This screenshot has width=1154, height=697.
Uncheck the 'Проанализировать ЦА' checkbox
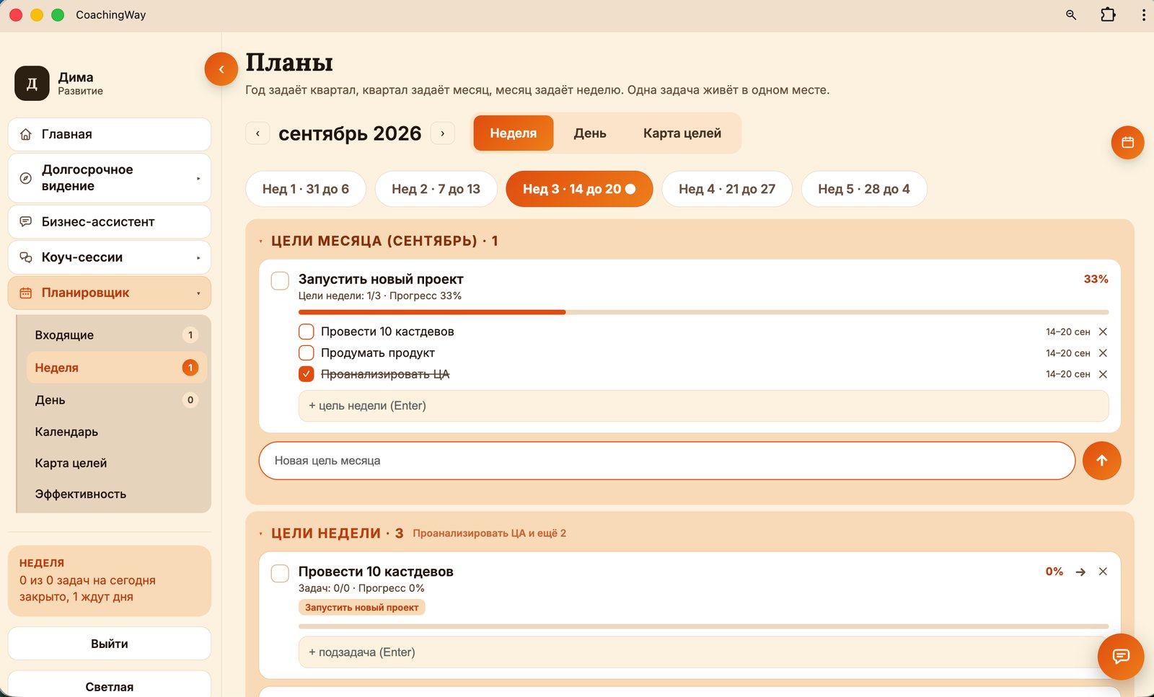tap(307, 374)
